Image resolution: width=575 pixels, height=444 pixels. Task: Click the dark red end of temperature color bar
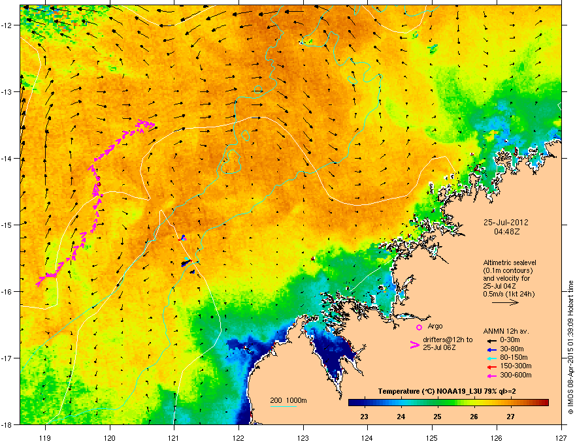[x=545, y=403]
